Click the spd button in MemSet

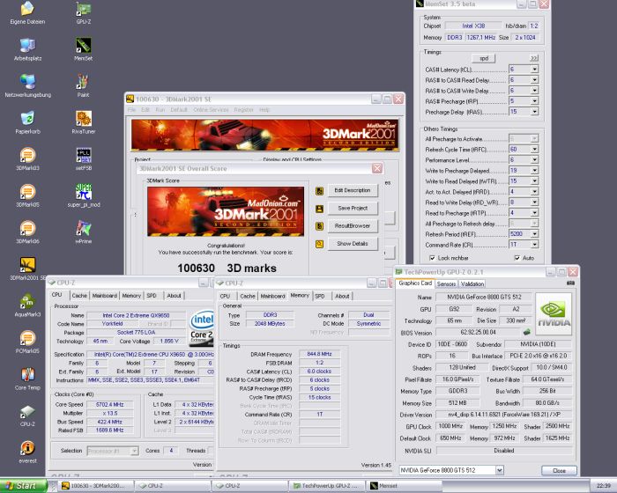[484, 58]
